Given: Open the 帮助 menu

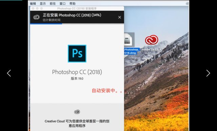Looking at the screenshot, I should (x=72, y=4).
